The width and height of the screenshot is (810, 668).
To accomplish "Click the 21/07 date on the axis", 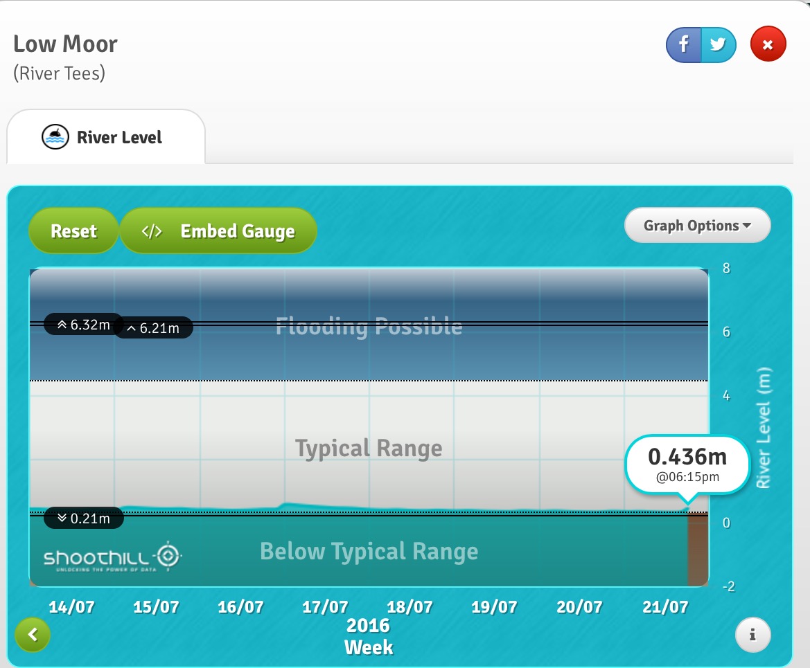I will 665,608.
